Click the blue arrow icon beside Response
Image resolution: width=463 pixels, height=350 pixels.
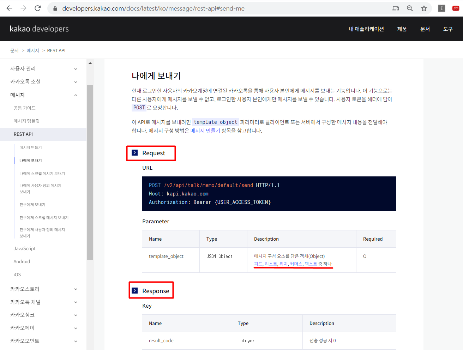pyautogui.click(x=135, y=290)
